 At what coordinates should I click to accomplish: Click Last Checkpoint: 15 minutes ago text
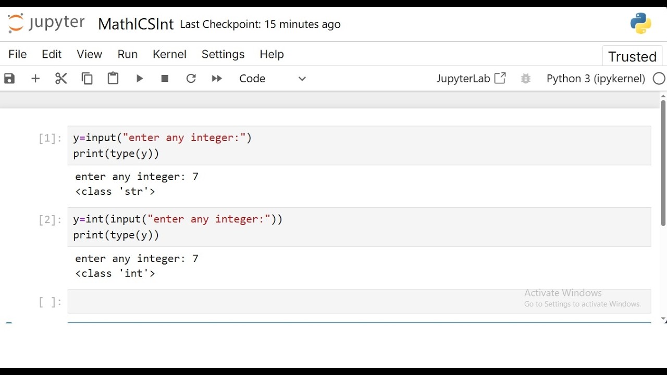261,24
